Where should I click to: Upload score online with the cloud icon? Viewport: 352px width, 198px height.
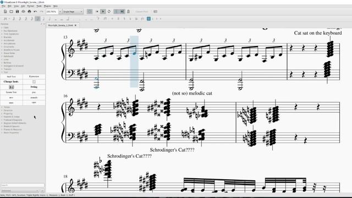click(23, 12)
